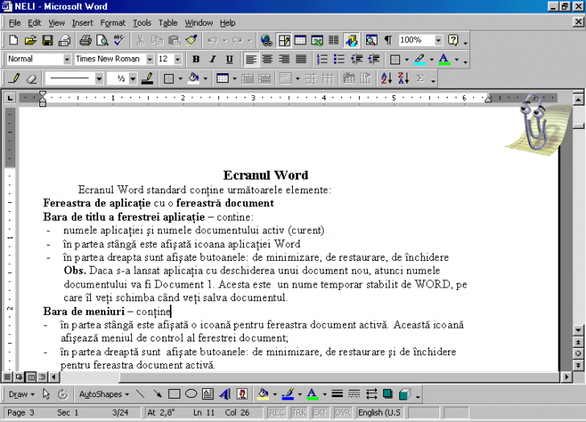Toggle bold formatting
The height and width of the screenshot is (422, 586).
[x=196, y=59]
